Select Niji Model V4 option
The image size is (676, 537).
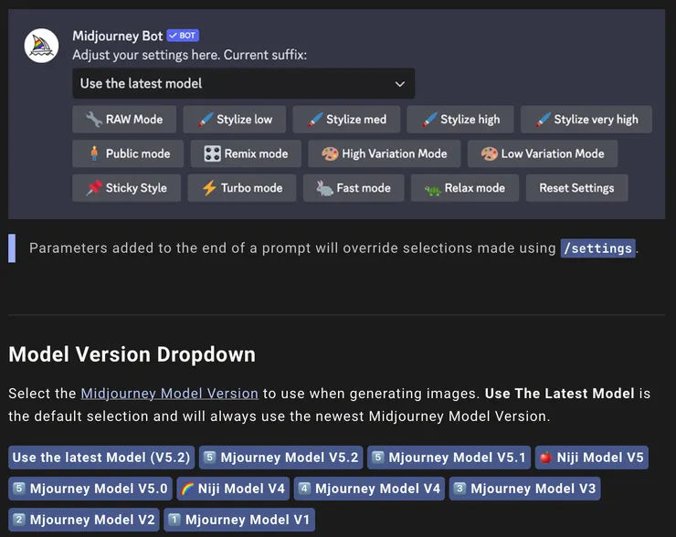click(x=233, y=489)
